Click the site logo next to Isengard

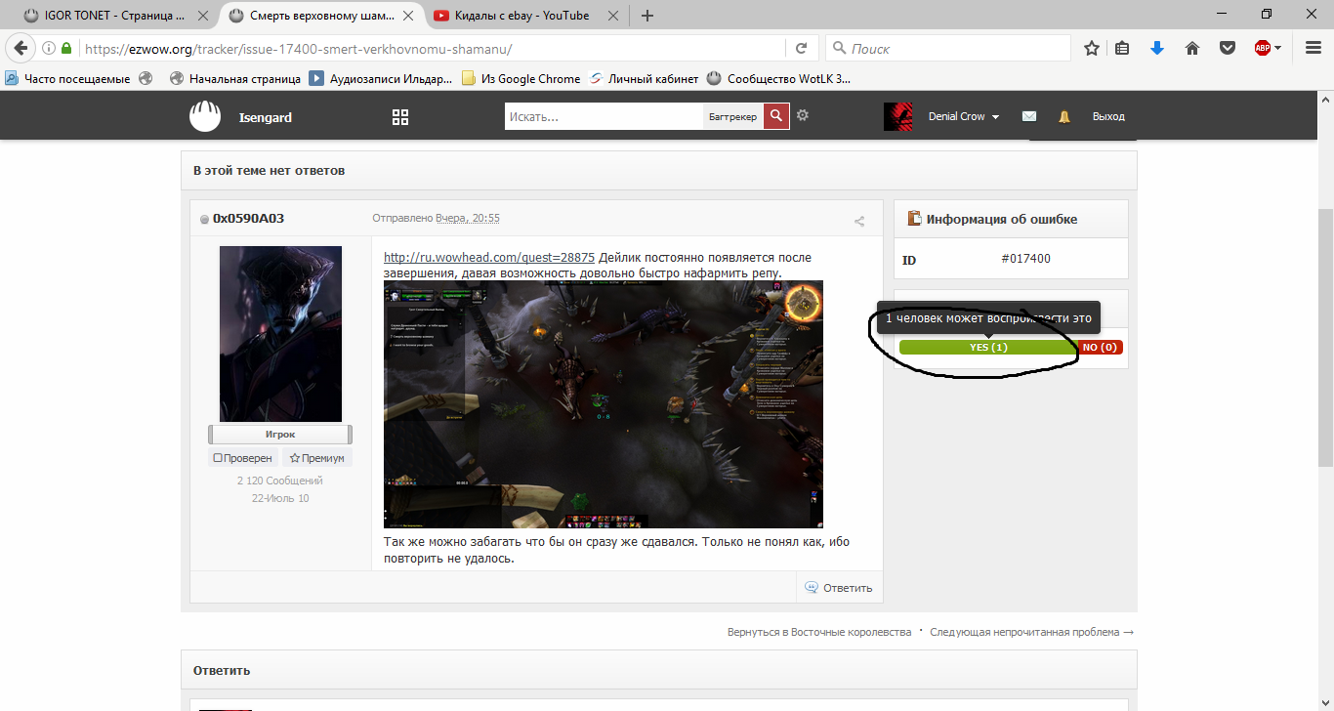pos(206,116)
